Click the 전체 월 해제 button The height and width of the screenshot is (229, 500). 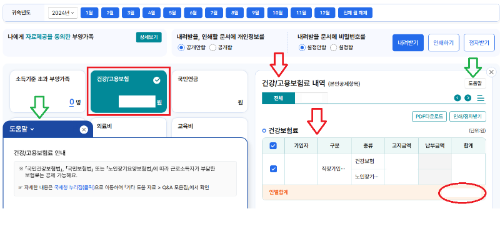point(355,12)
